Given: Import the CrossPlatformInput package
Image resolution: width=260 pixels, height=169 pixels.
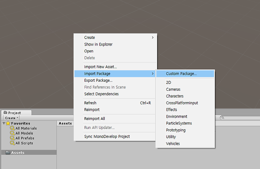Looking at the screenshot, I should [185, 103].
